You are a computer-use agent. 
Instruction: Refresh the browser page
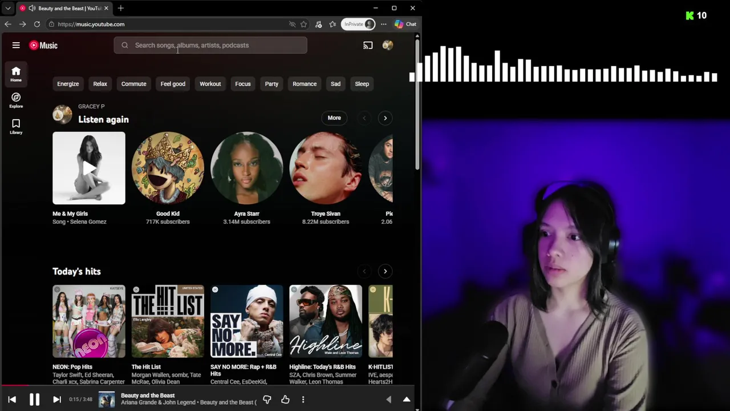37,24
